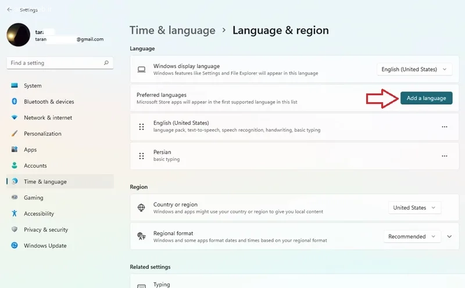
Task: Open the Country or region dropdown
Action: (414, 208)
